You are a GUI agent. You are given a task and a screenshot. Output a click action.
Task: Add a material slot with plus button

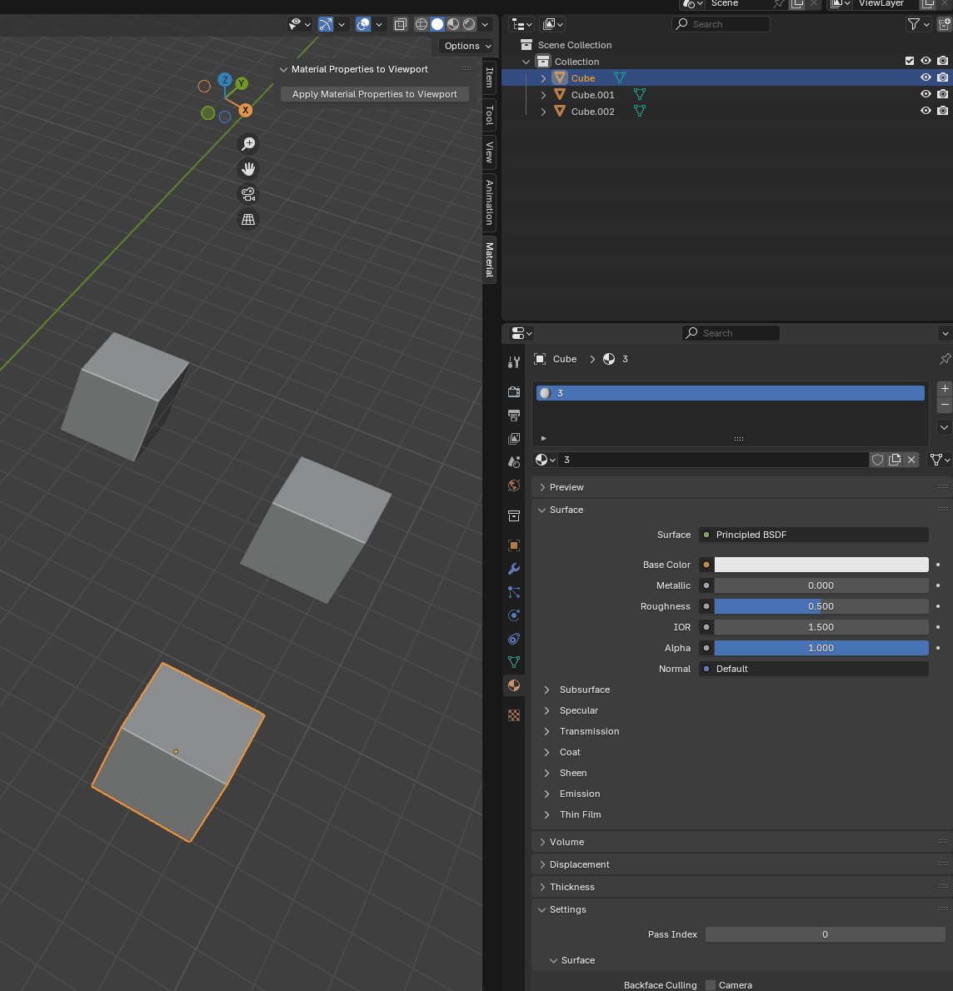pos(944,389)
